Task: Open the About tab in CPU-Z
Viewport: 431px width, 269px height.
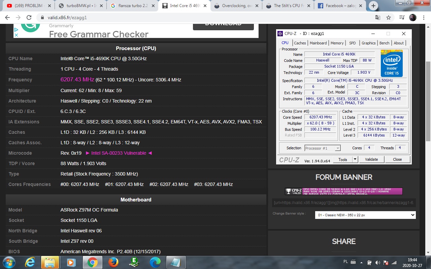Action: pos(399,43)
